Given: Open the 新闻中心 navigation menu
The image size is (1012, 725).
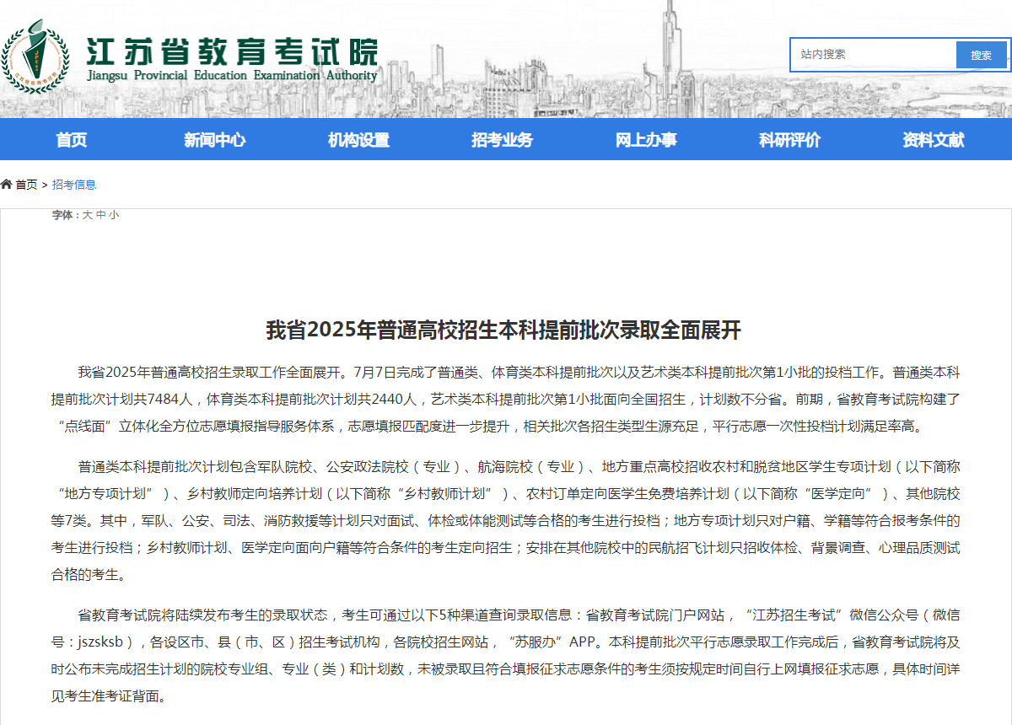Looking at the screenshot, I should coord(215,140).
